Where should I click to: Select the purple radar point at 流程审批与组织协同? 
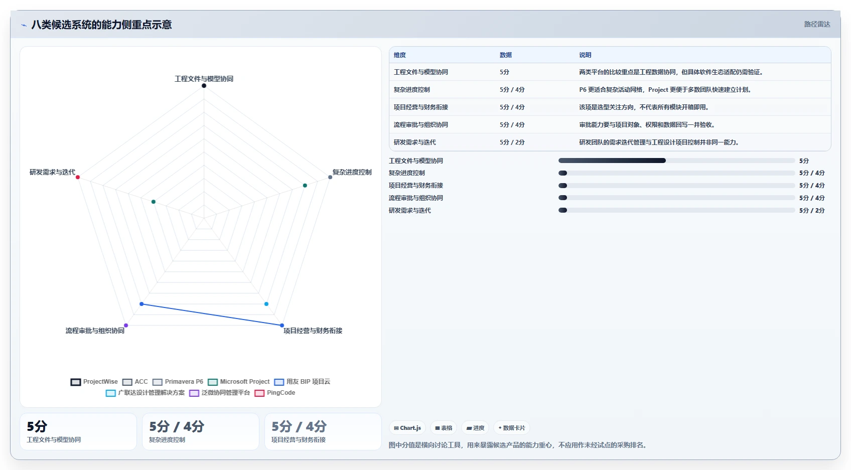tap(126, 326)
